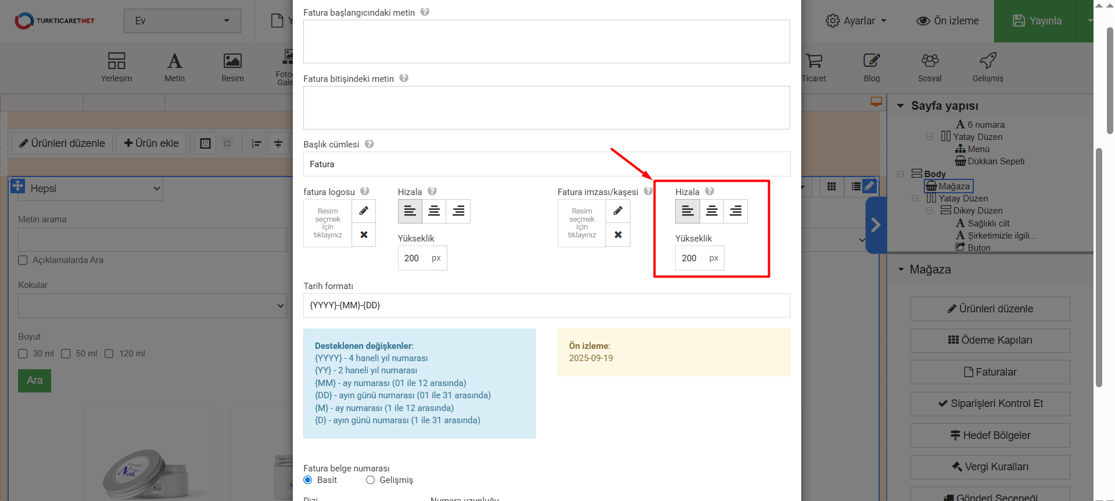Click the Tarih formatı input field

[546, 305]
